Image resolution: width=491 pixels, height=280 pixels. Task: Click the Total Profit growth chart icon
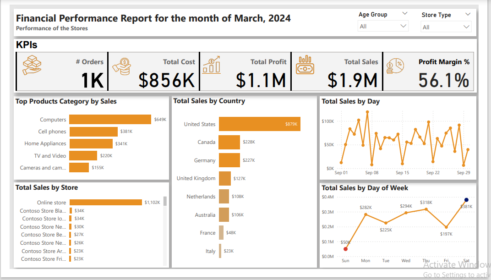pyautogui.click(x=212, y=65)
